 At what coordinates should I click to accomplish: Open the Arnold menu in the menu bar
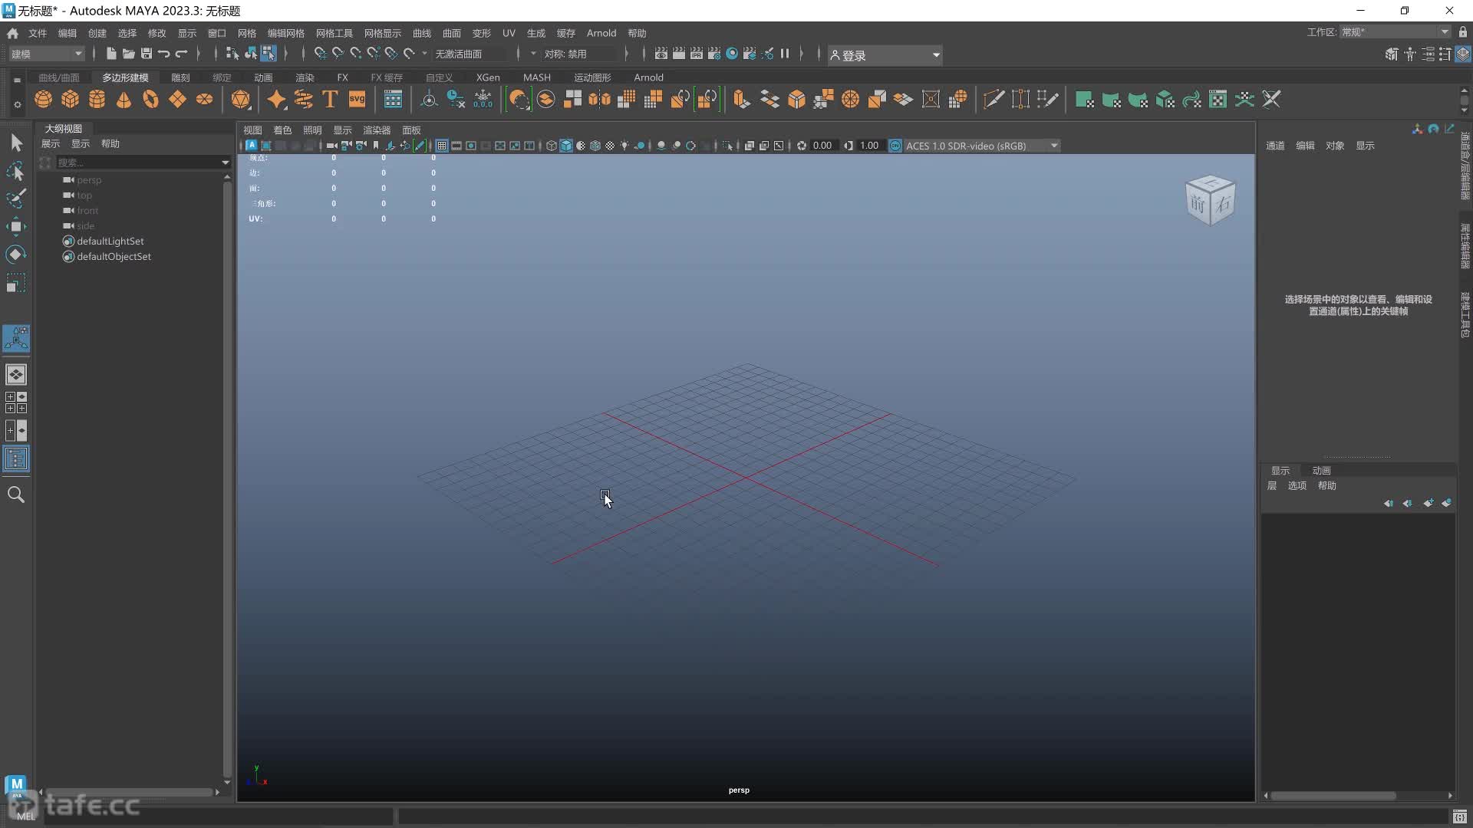click(x=601, y=33)
